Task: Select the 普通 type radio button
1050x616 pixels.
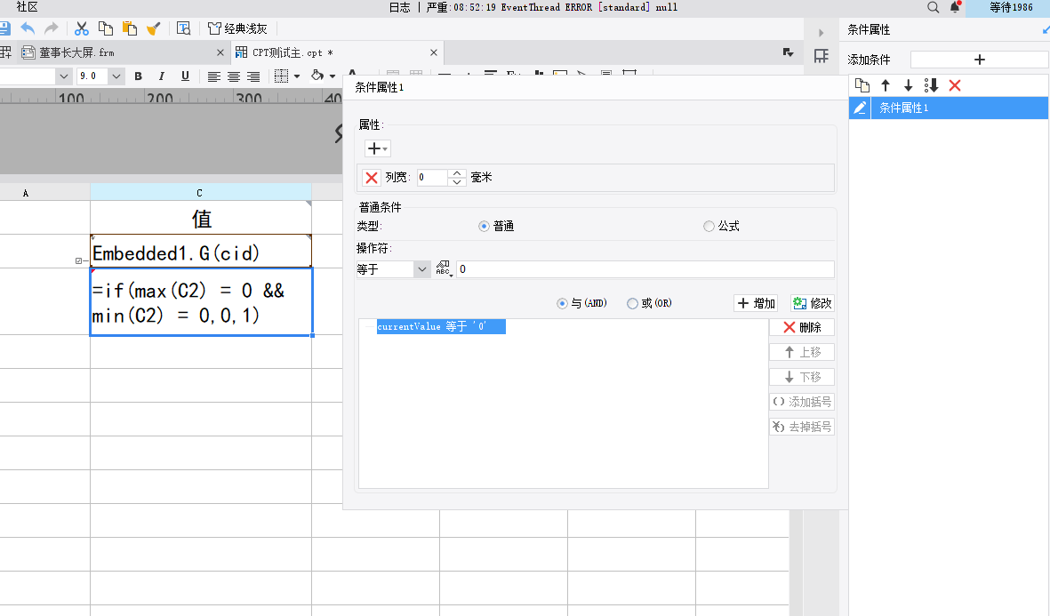Action: pos(485,227)
